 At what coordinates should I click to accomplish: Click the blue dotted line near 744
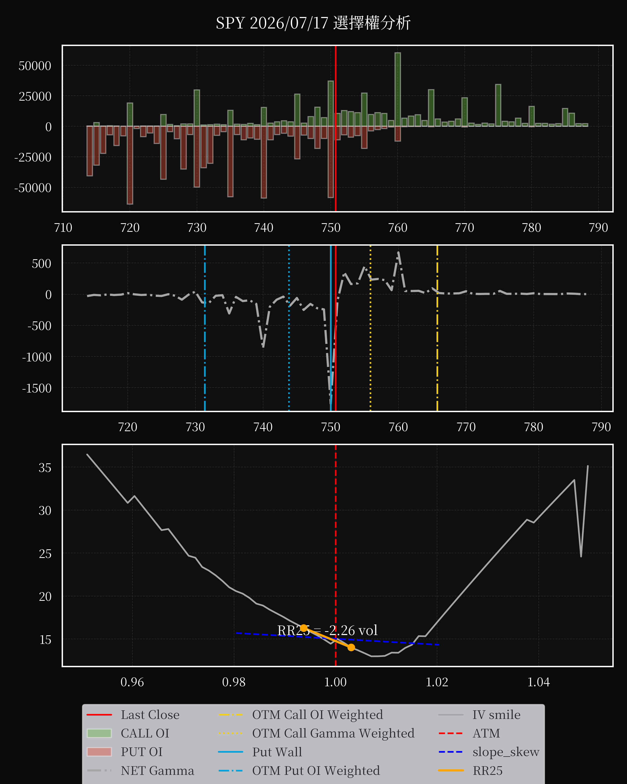289,328
